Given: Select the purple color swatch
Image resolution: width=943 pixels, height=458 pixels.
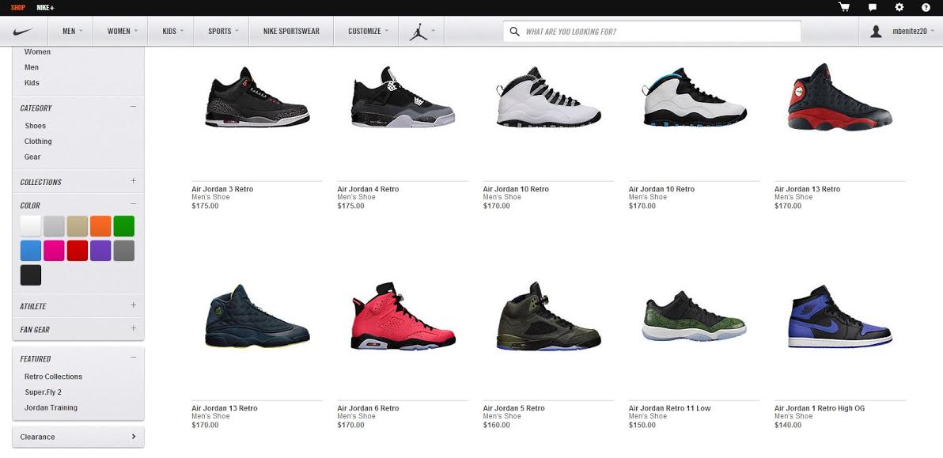Looking at the screenshot, I should 101,251.
